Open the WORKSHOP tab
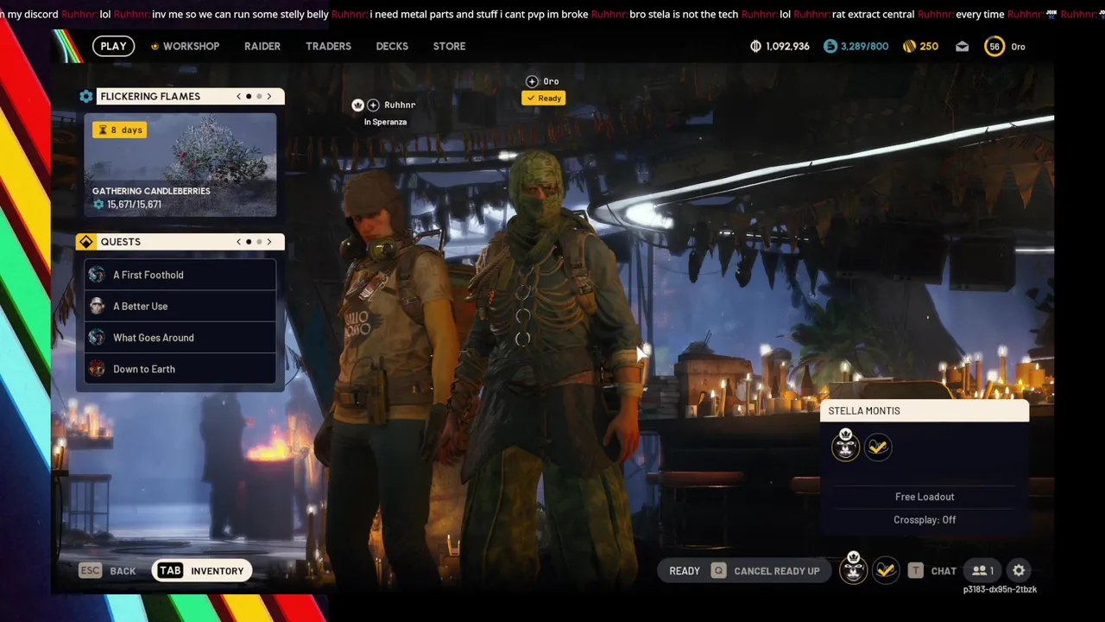This screenshot has width=1105, height=622. click(x=185, y=46)
